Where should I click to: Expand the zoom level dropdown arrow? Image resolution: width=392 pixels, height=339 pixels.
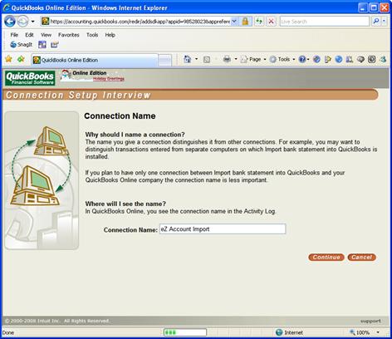click(378, 332)
